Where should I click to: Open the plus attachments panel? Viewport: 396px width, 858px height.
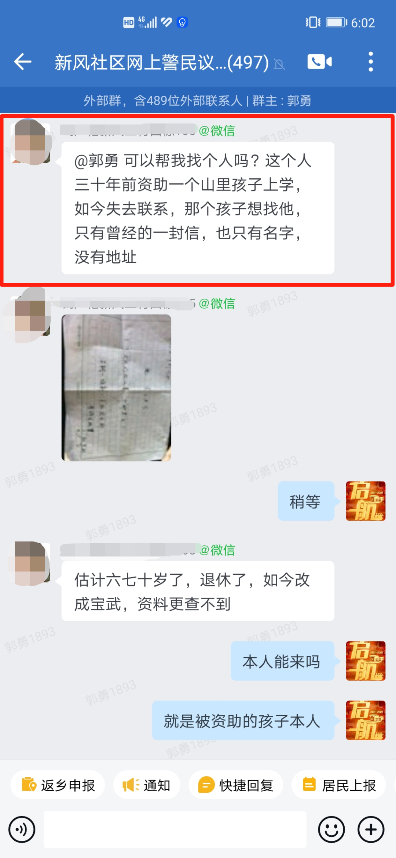coord(371,829)
